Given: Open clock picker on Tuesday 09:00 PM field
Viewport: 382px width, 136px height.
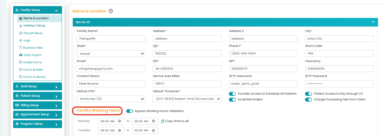Looking at the screenshot, I should coord(153,130).
